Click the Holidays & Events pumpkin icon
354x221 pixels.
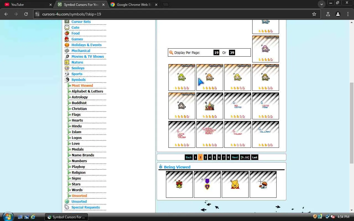[67, 45]
